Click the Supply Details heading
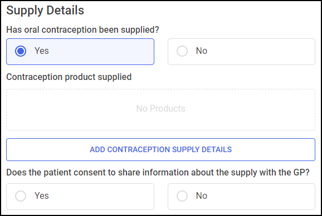 point(45,10)
